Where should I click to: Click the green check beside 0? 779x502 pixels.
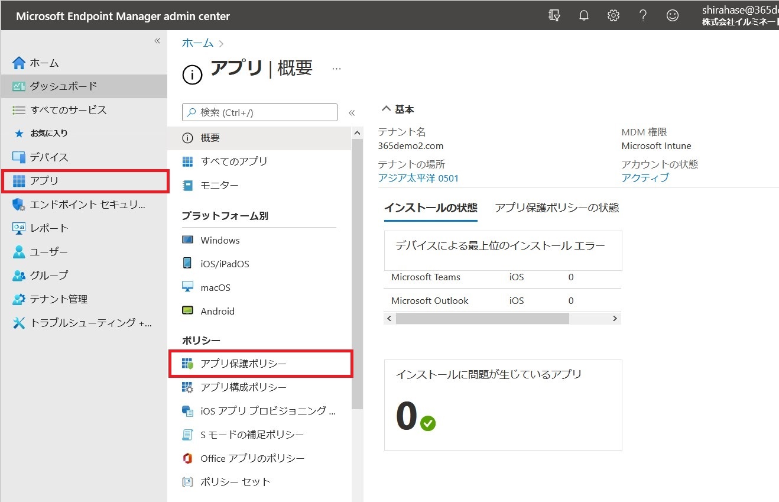[428, 423]
